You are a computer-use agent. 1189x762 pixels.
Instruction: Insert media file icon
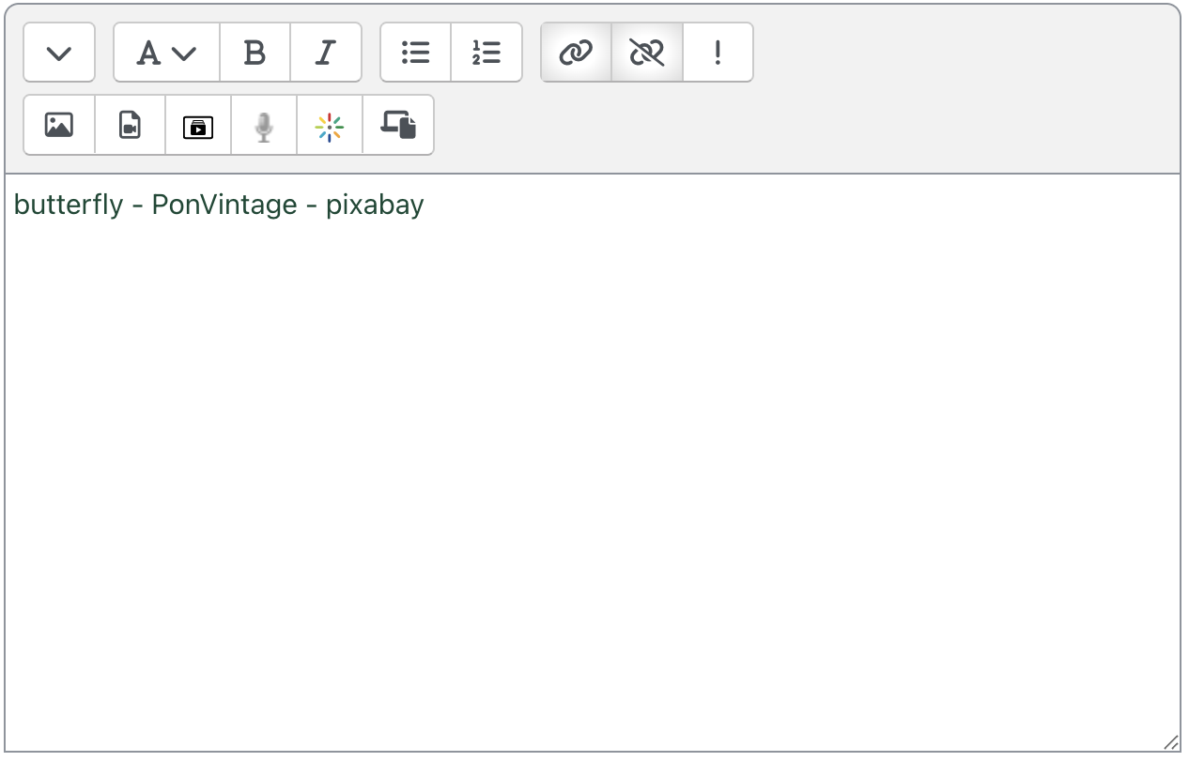tap(131, 125)
